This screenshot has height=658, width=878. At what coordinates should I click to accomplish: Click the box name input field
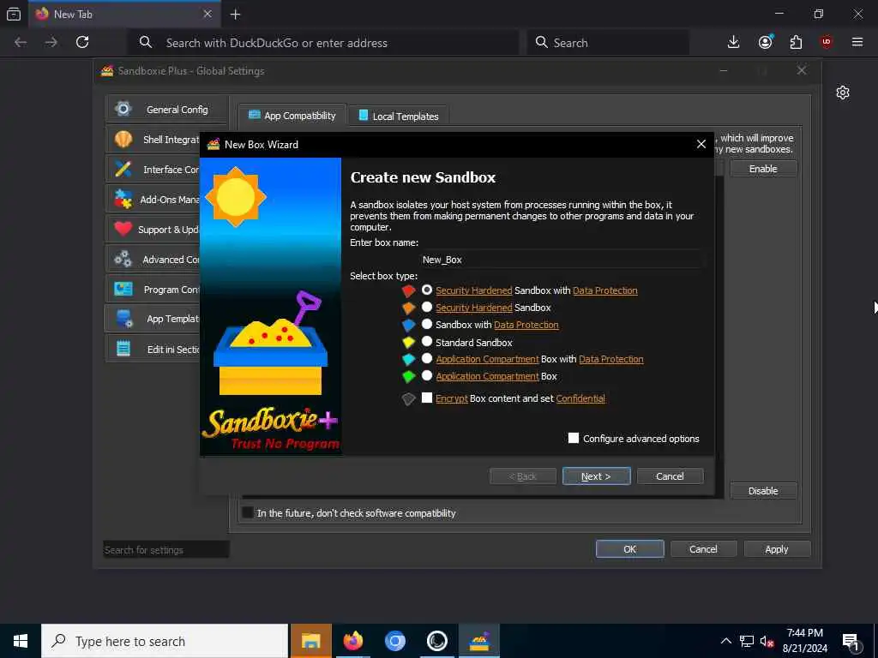point(560,260)
